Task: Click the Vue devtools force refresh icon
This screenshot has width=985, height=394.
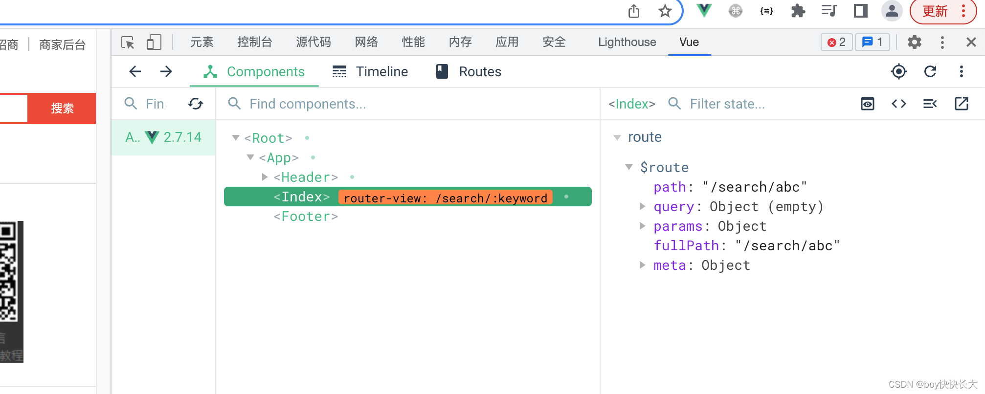Action: (x=930, y=71)
